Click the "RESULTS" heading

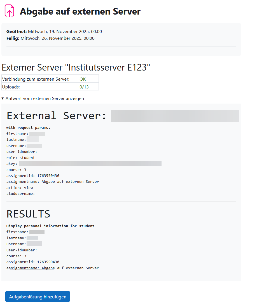pos(28,214)
